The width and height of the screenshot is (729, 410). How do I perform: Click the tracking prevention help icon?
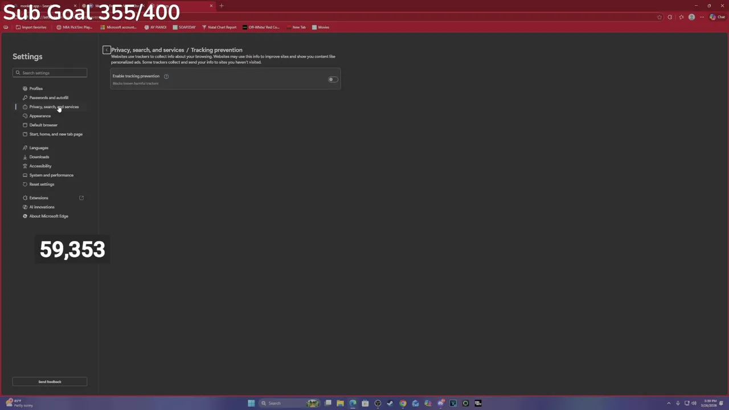tap(166, 76)
